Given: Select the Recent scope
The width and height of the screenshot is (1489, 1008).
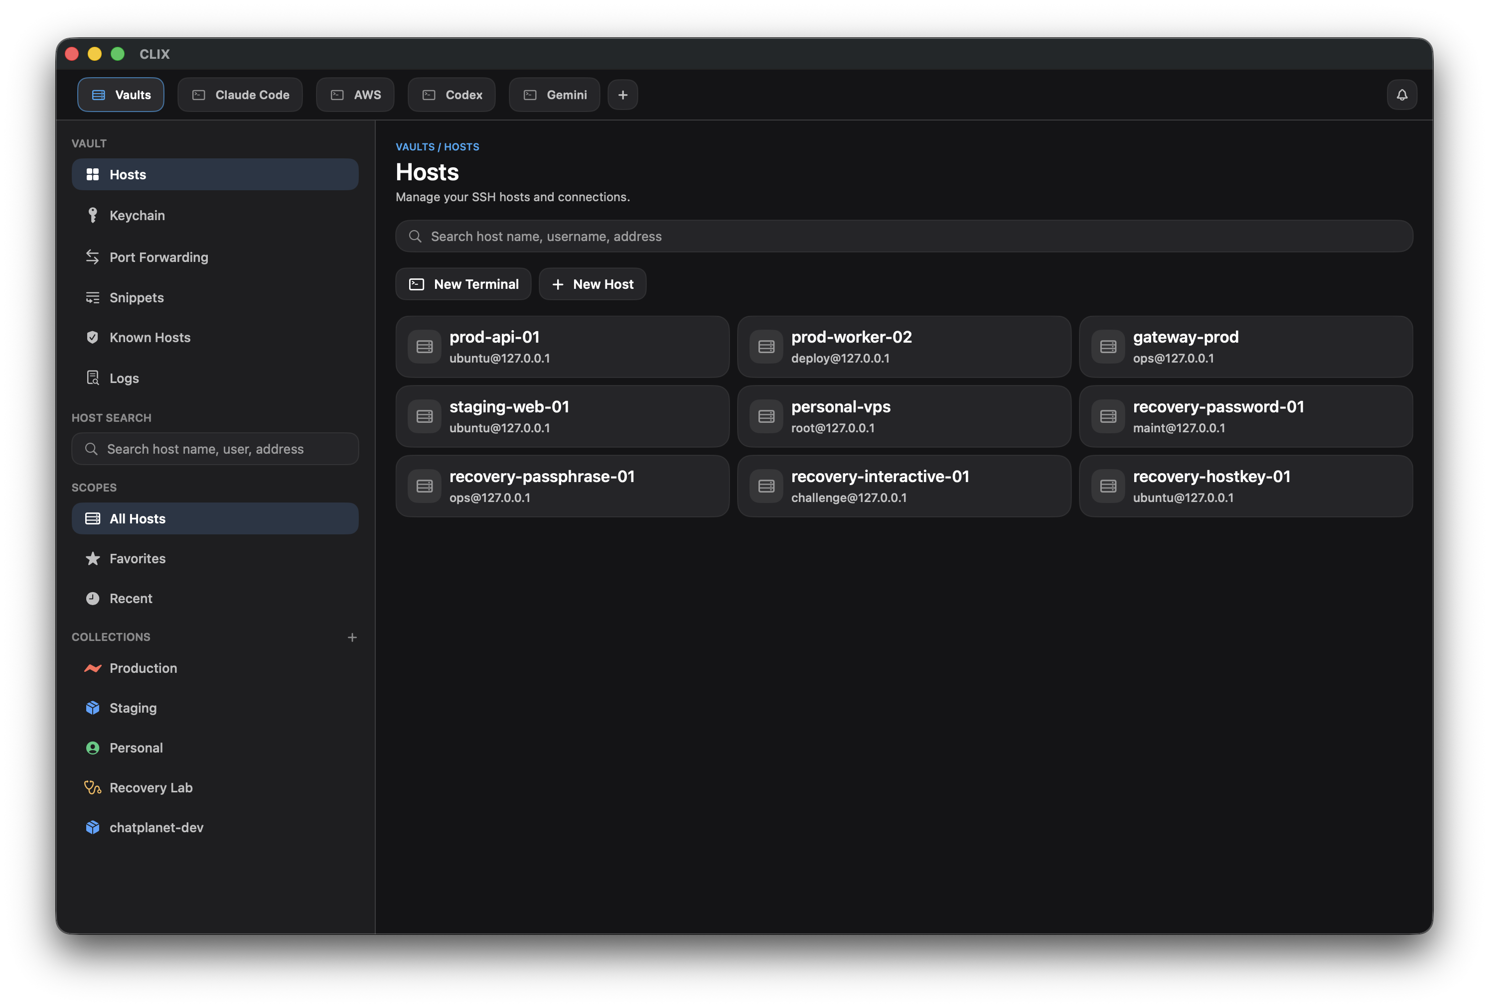Looking at the screenshot, I should point(131,598).
